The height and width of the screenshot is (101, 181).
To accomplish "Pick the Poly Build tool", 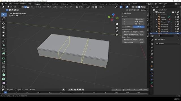I will tap(4, 75).
